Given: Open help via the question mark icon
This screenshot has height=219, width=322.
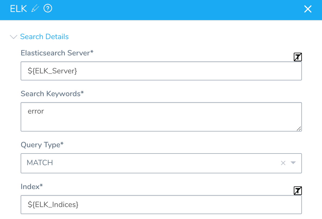Looking at the screenshot, I should pyautogui.click(x=48, y=8).
